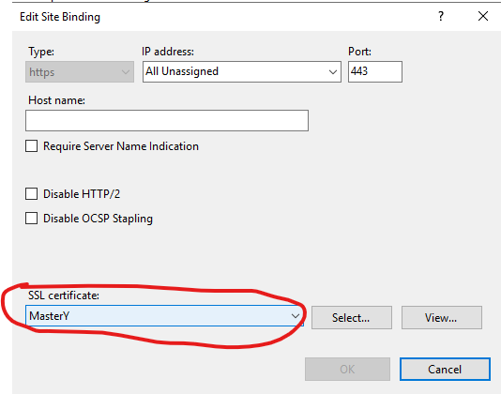Click the chevron on the SSL certificate combo box
This screenshot has width=501, height=394.
296,316
